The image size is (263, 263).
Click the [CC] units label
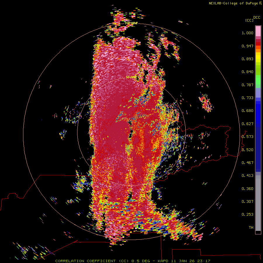[249, 20]
